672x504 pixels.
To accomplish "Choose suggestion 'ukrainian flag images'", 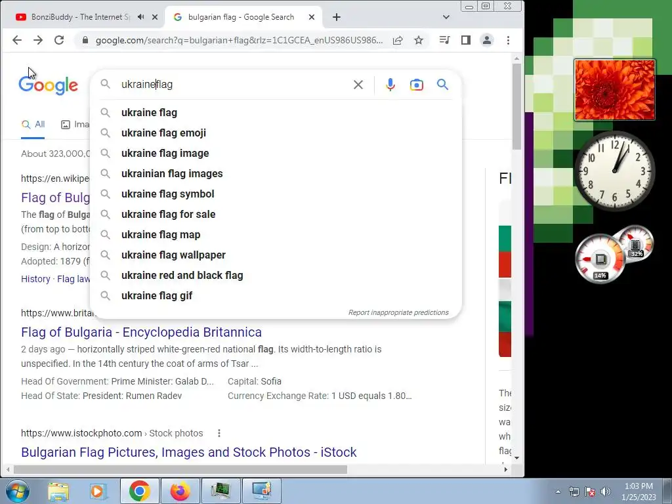I will (x=276, y=173).
